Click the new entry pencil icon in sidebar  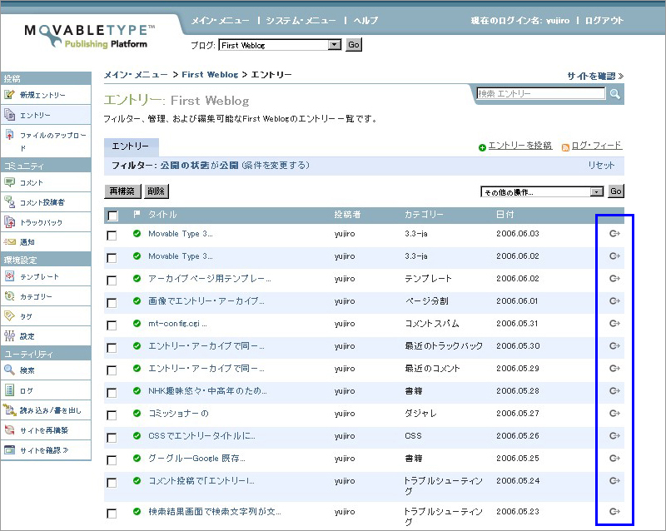[9, 95]
